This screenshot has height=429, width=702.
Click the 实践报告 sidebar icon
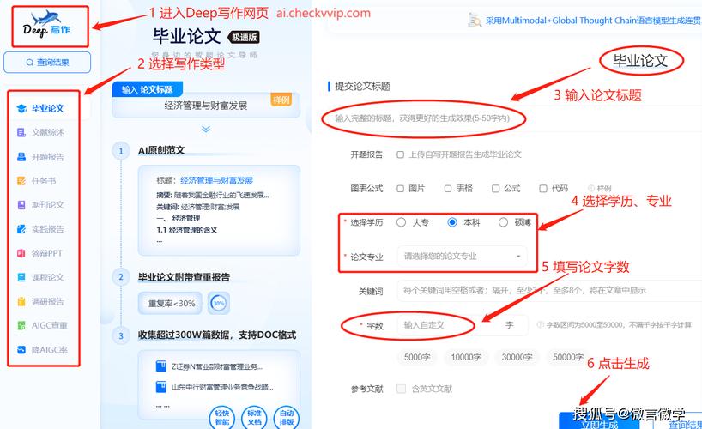click(x=21, y=229)
